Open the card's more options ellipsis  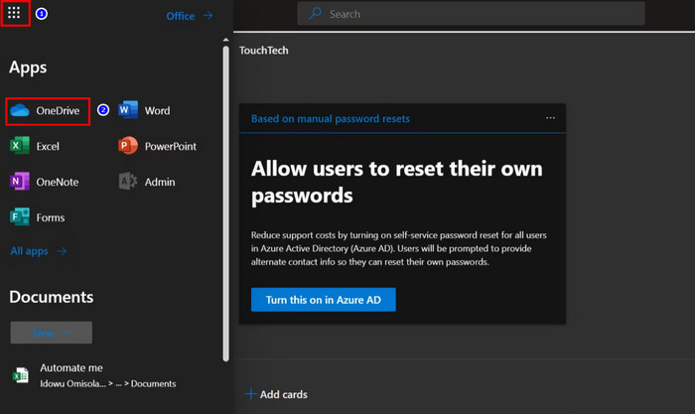[550, 118]
